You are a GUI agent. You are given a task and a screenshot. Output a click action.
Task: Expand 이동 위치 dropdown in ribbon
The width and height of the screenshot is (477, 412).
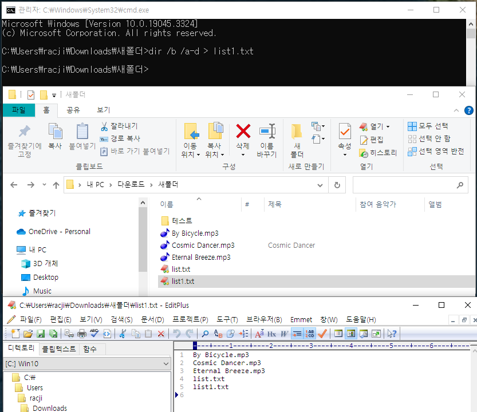(198, 154)
